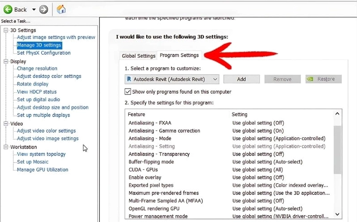This screenshot has width=357, height=222.
Task: Click the settings list scroll down arrow
Action: pyautogui.click(x=337, y=214)
